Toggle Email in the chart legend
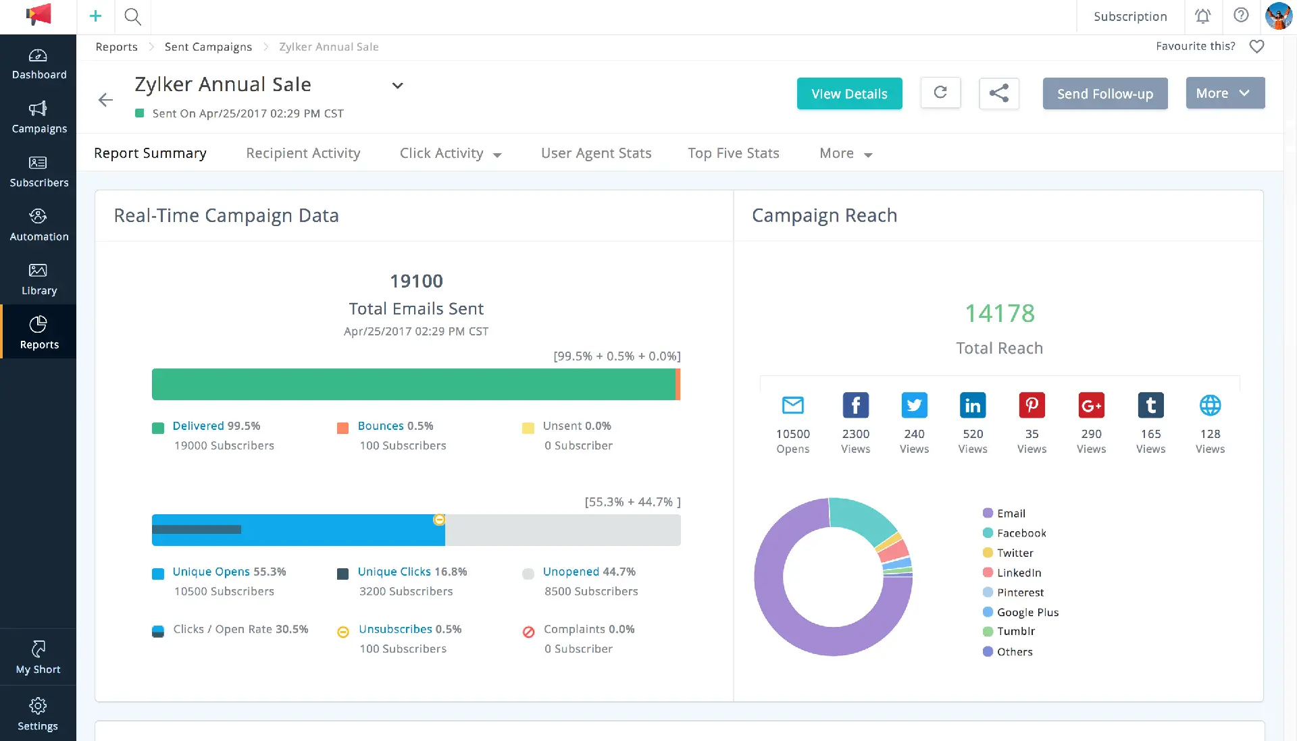 (1004, 514)
